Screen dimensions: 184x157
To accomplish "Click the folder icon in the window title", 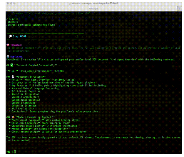I will pyautogui.click(x=70, y=3).
